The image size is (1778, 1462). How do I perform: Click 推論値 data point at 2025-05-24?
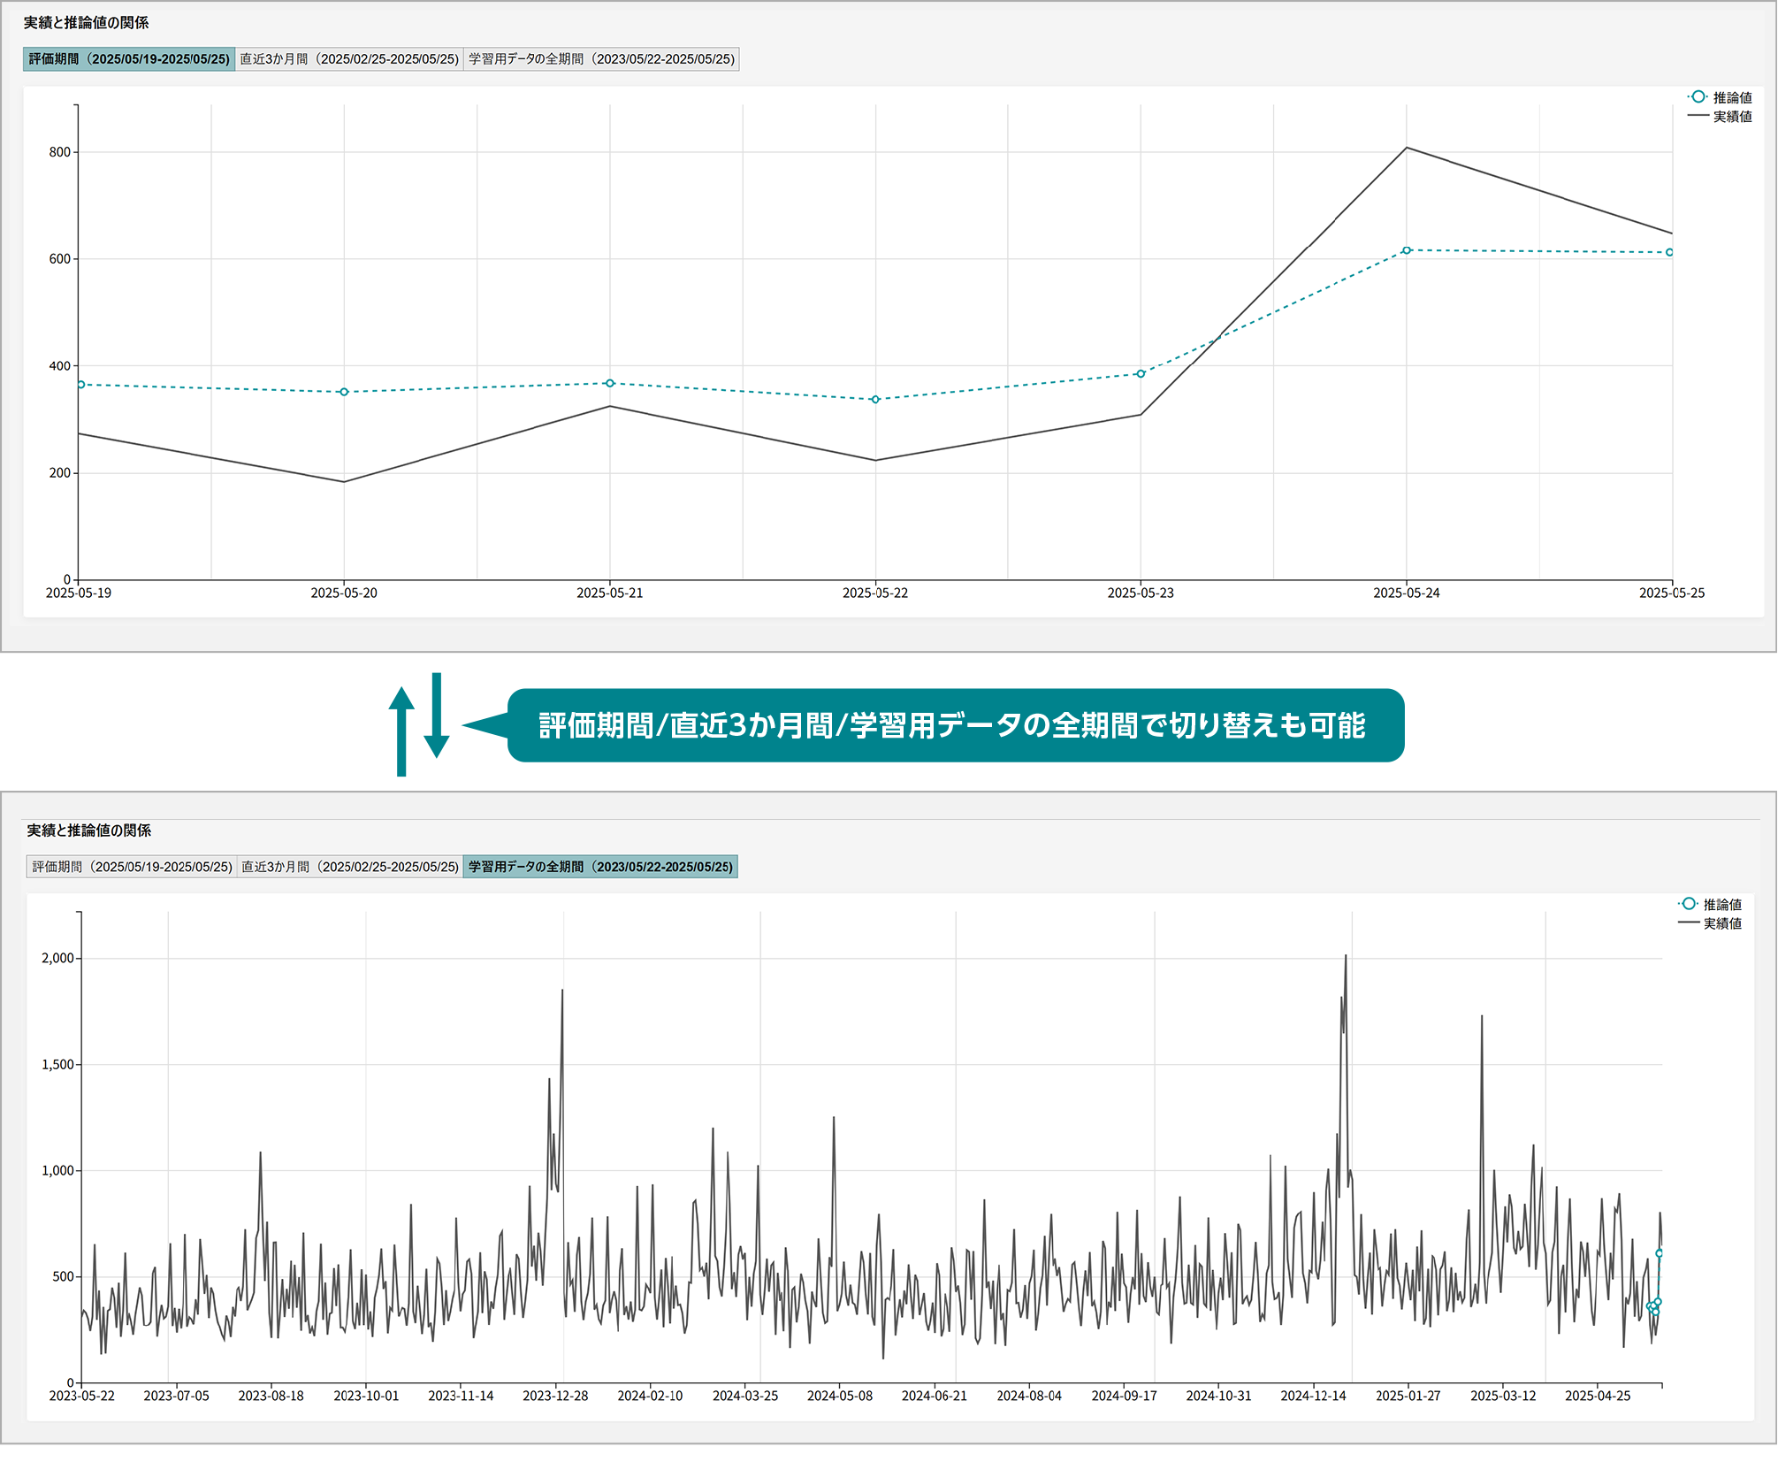(1406, 250)
